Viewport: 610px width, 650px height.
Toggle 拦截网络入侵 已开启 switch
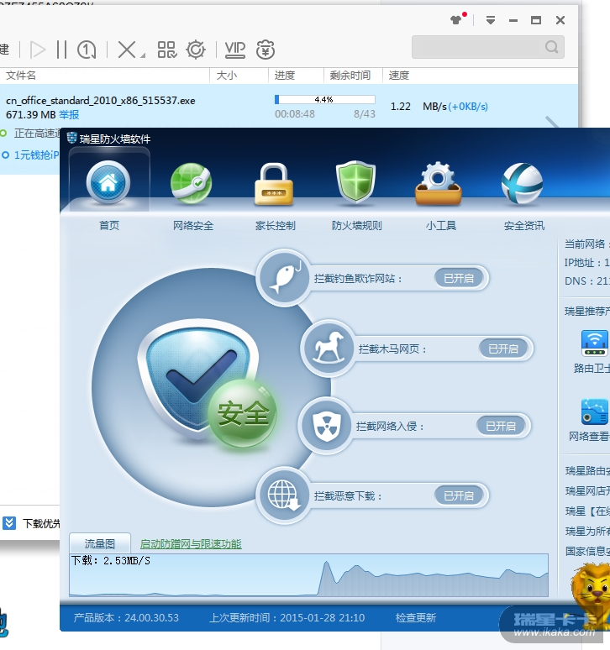[501, 426]
